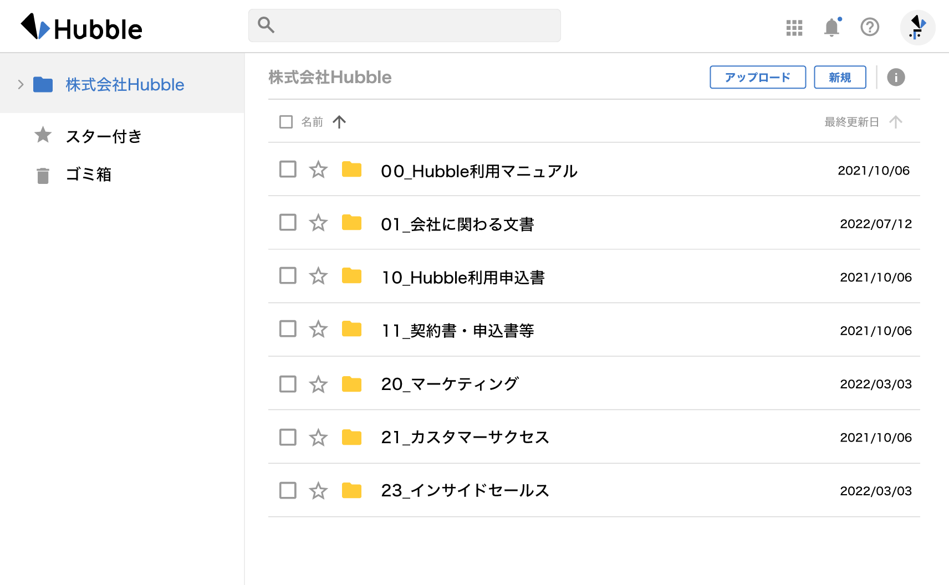
Task: Click the search magnifier icon
Action: 266,25
